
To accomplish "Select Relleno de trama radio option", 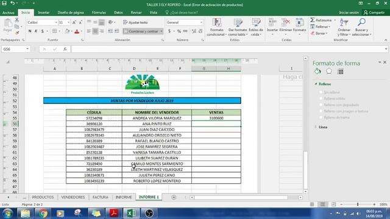I will coord(321,117).
